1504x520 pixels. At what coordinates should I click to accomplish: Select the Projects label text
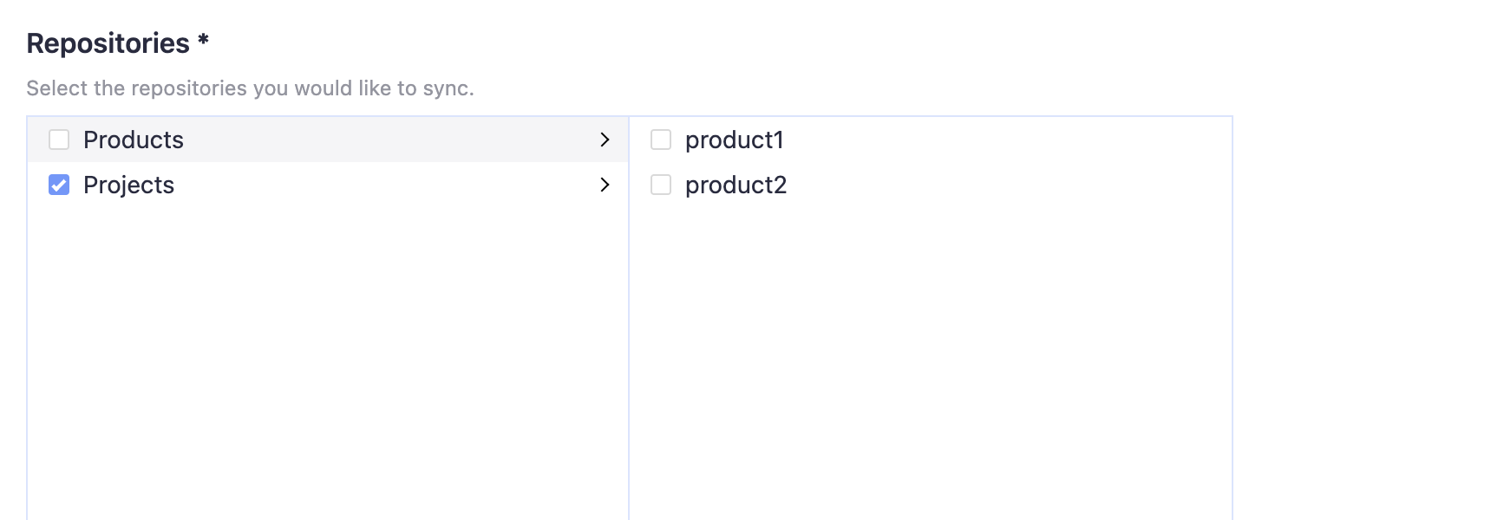(128, 185)
